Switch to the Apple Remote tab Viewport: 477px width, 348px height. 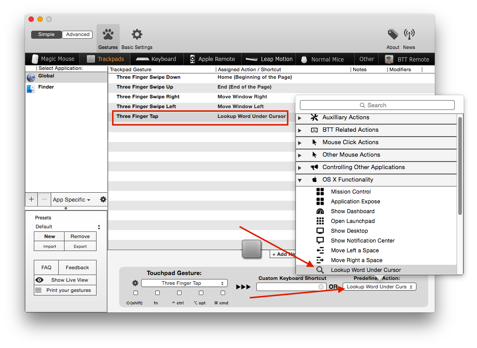(213, 59)
